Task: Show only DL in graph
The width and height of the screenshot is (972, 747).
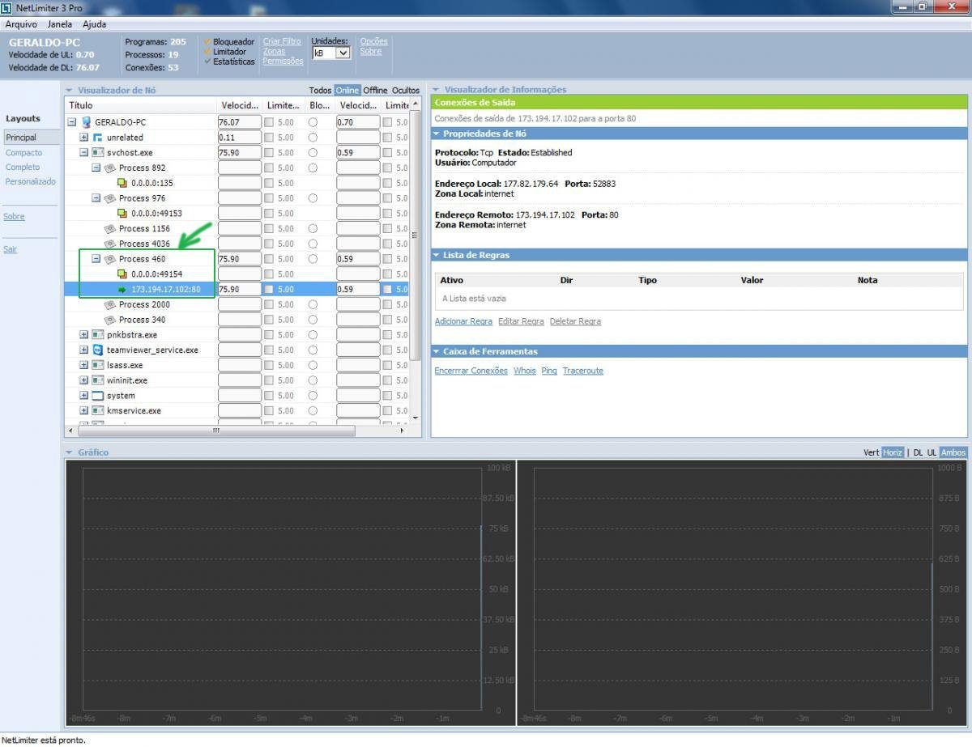Action: [x=918, y=452]
